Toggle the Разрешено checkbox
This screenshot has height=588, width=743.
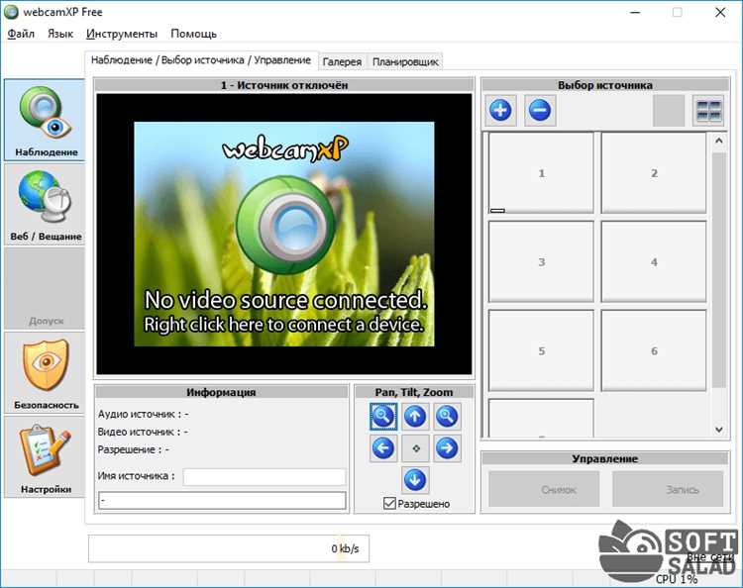pyautogui.click(x=389, y=503)
